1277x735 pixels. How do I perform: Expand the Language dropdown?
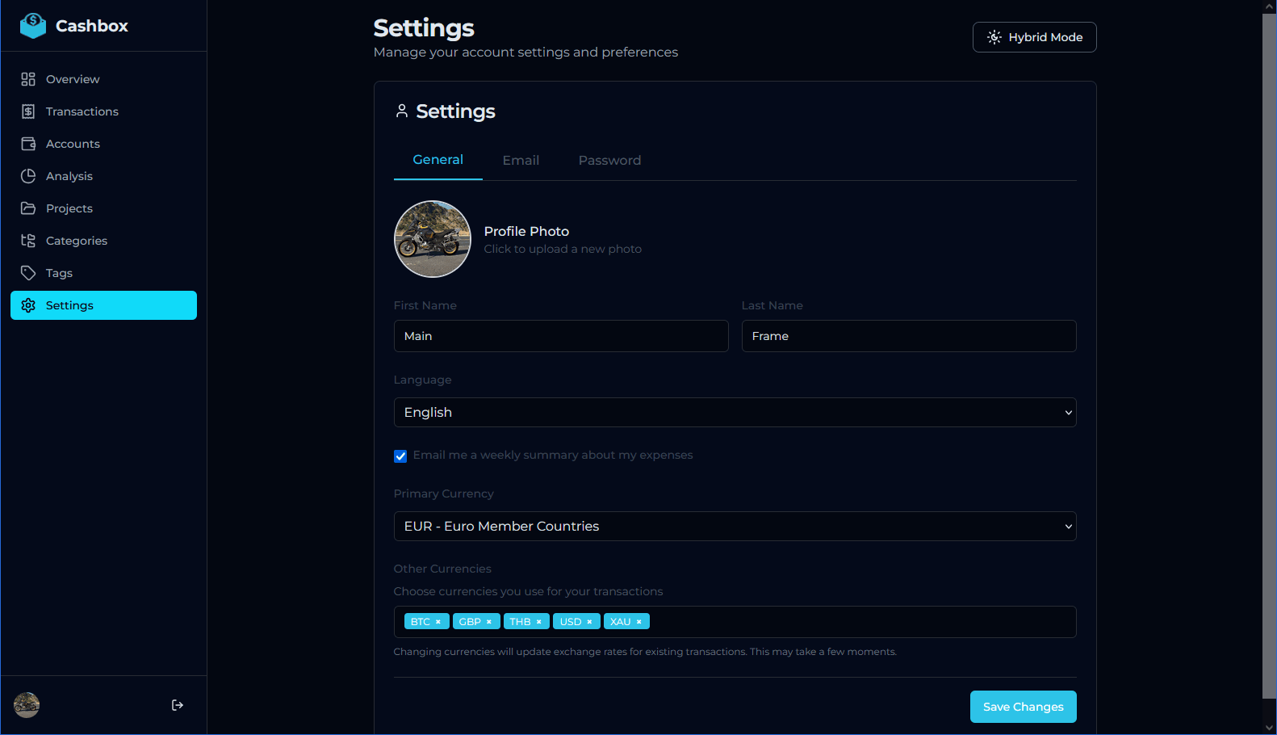[735, 413]
